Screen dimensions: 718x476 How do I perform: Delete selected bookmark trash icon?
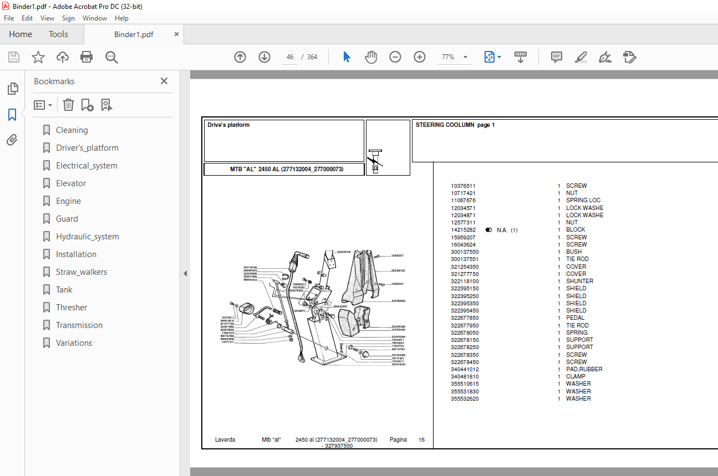[68, 105]
